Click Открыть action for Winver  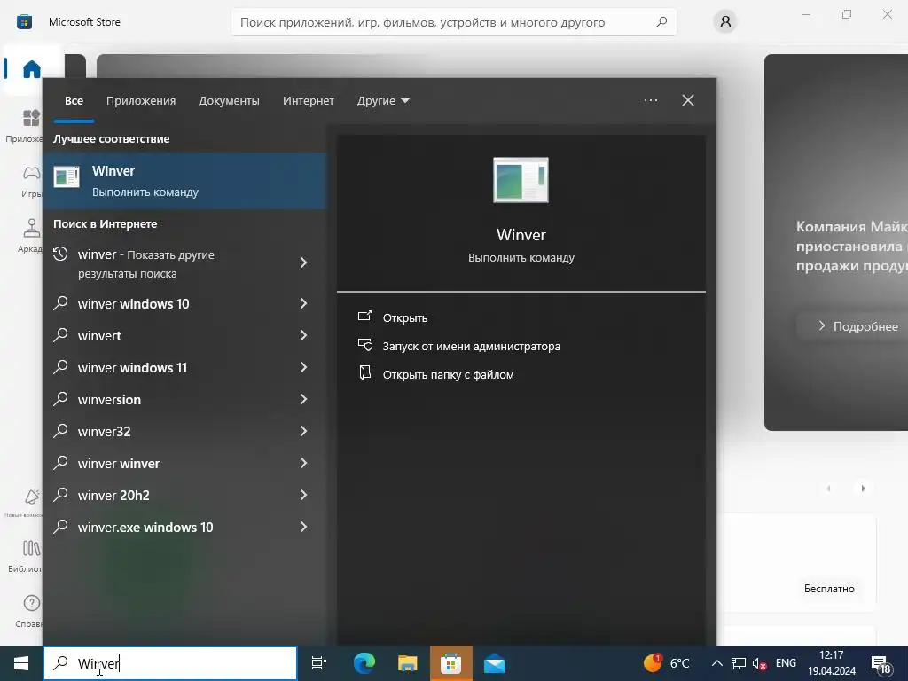click(404, 318)
